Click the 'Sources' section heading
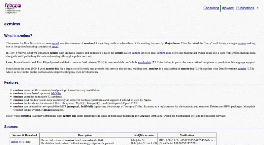The width and height of the screenshot is (264, 145). click(x=11, y=127)
